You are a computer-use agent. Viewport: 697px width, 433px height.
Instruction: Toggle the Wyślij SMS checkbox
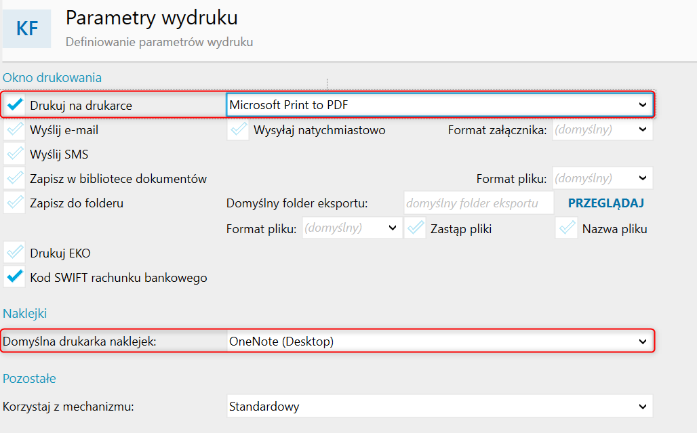(x=14, y=154)
